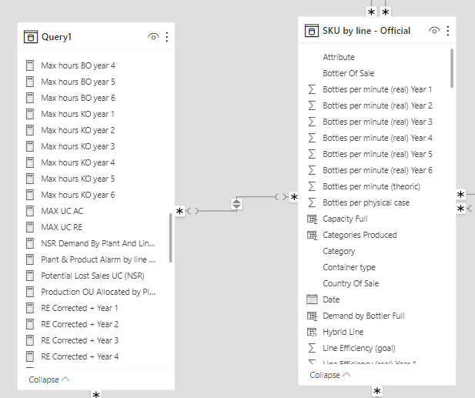The height and width of the screenshot is (398, 475).
Task: Click the many-side asterisk marker on Query1 right edge
Action: [179, 211]
